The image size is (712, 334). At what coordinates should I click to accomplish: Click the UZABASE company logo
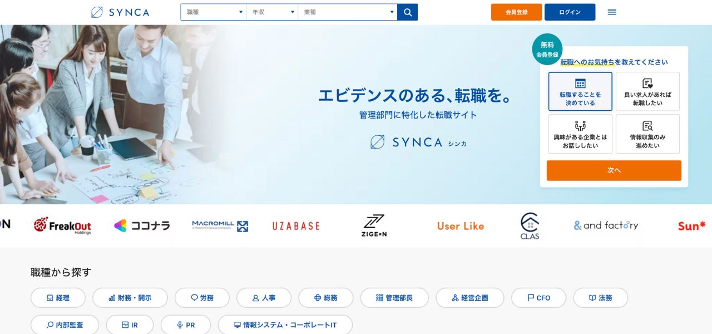point(296,225)
